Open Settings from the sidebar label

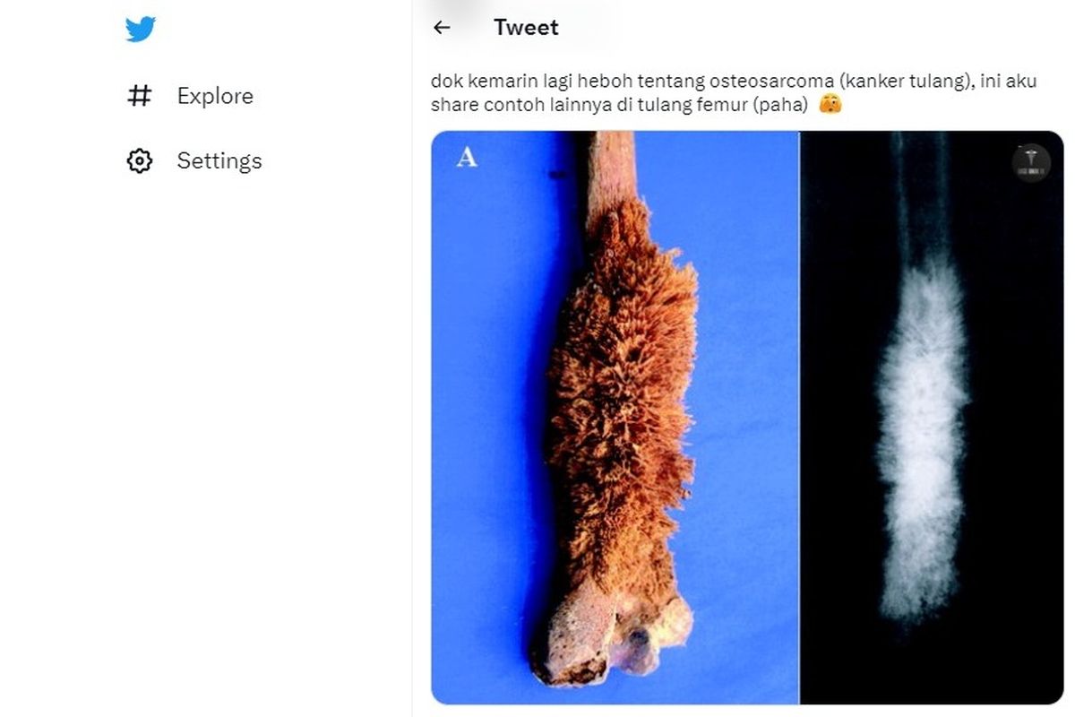click(x=219, y=161)
